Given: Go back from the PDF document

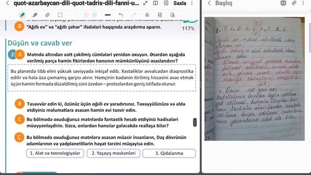Looking at the screenshot, I should [8, 3].
